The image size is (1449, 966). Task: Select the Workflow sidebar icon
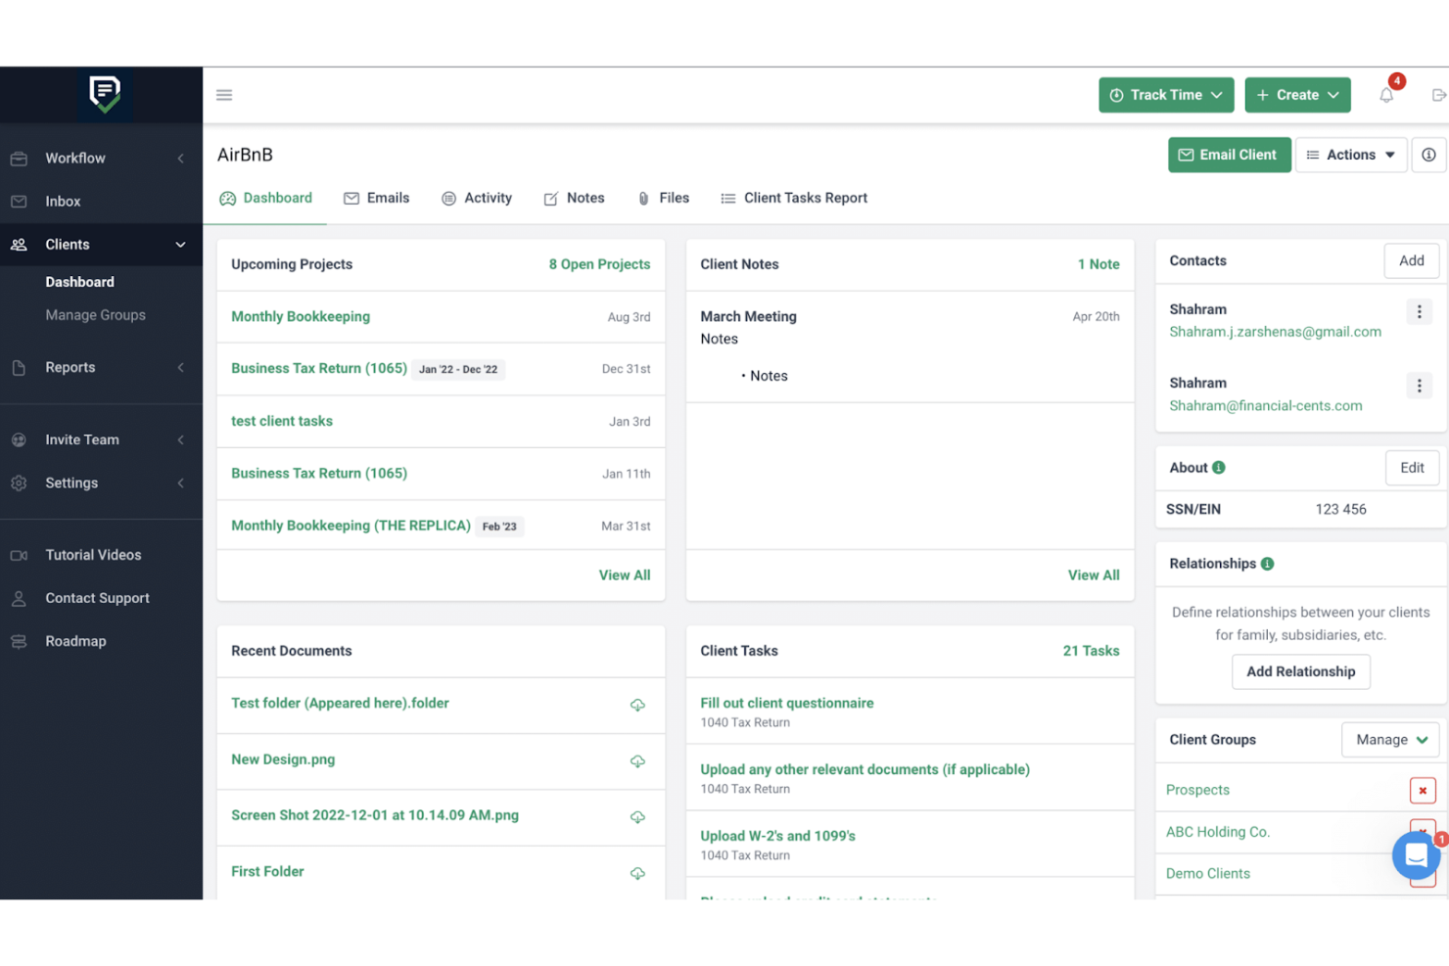point(19,158)
